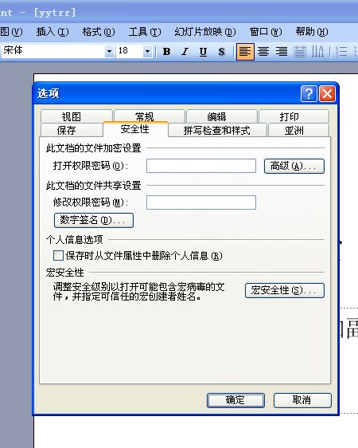Expand the 宋体 font name dropdown
Image resolution: width=358 pixels, height=448 pixels.
click(x=109, y=52)
